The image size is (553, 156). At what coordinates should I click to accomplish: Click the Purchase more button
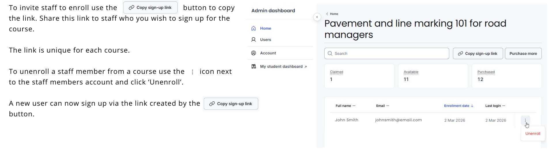[523, 53]
